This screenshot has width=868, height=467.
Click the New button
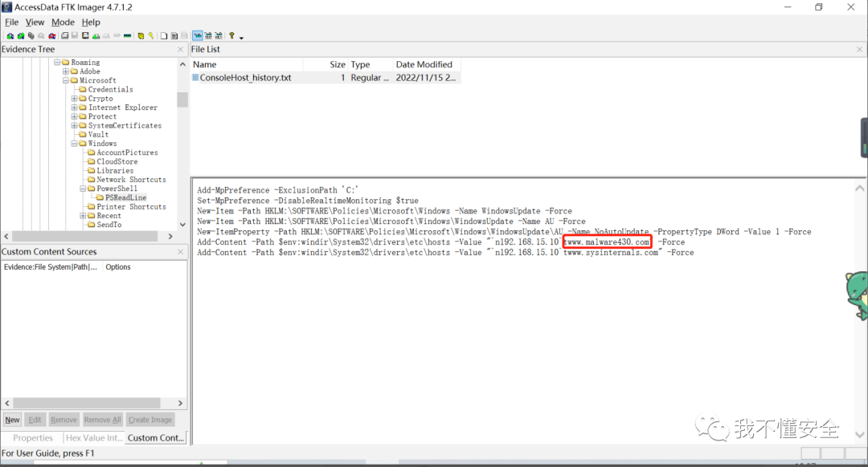click(12, 420)
